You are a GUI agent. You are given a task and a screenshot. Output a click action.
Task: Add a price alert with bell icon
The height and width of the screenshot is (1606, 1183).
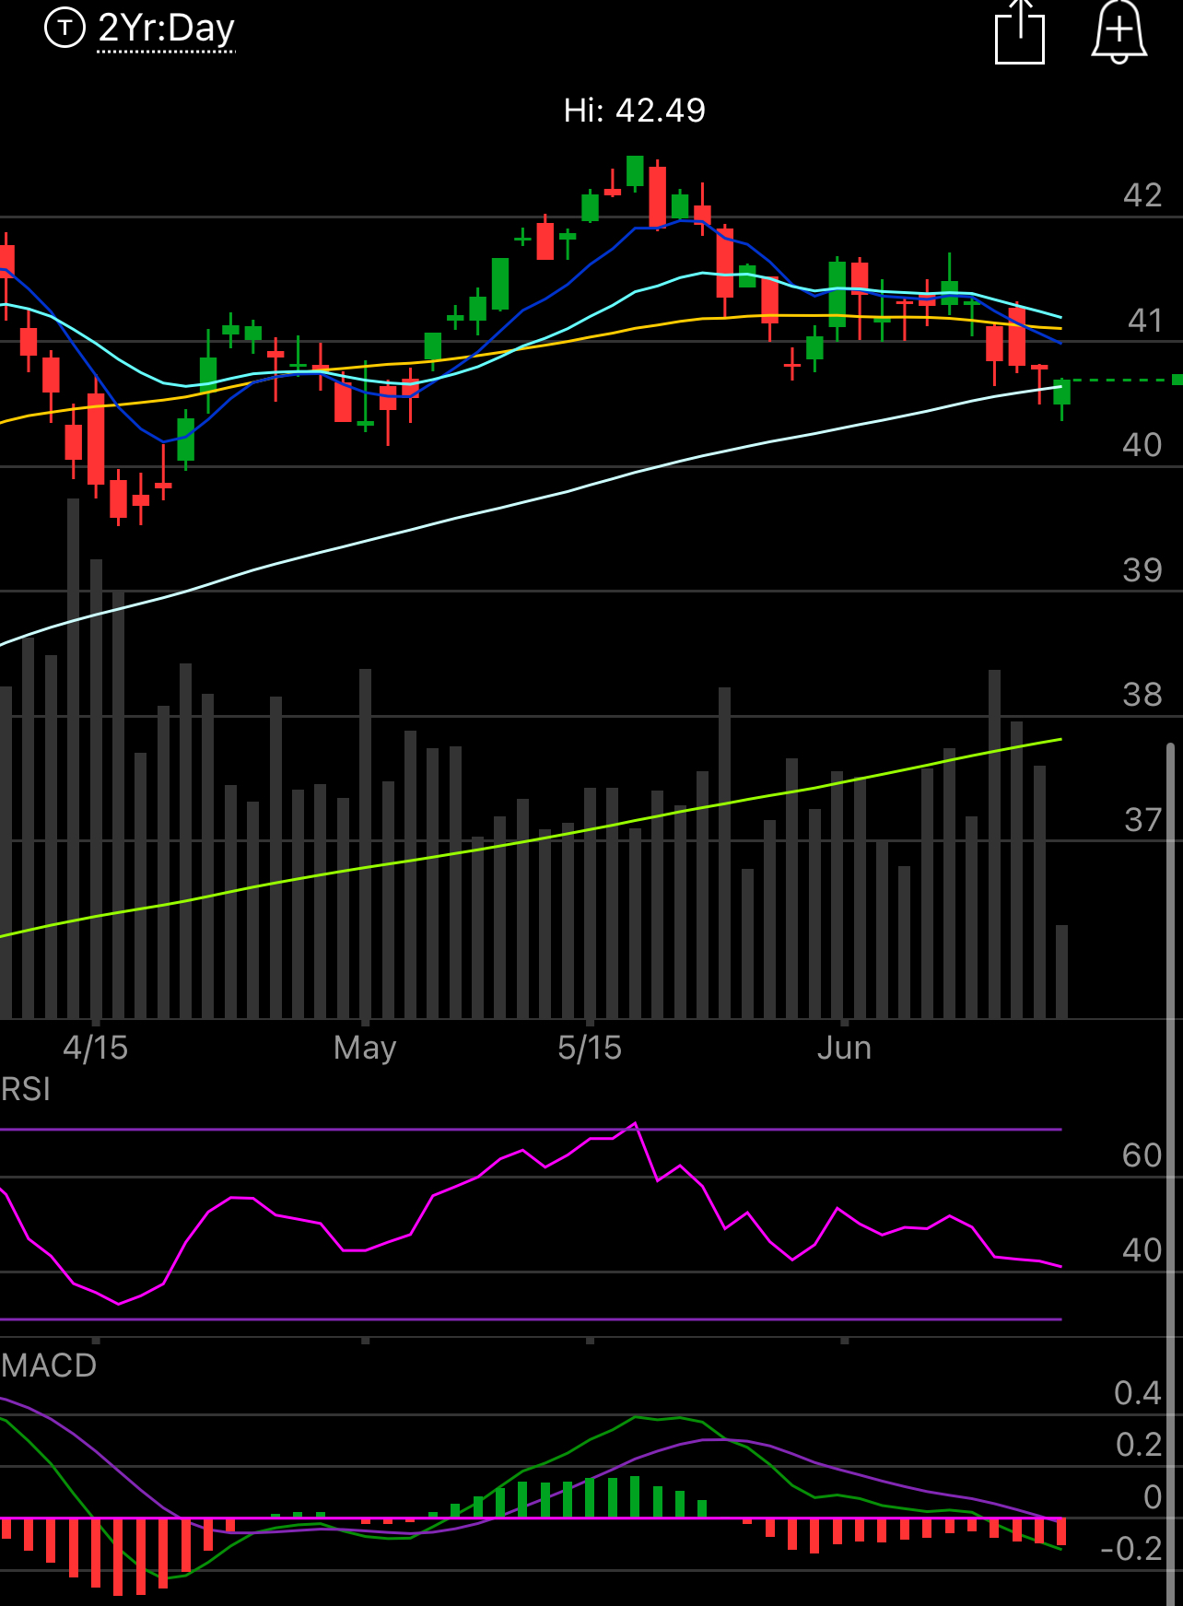pyautogui.click(x=1119, y=31)
